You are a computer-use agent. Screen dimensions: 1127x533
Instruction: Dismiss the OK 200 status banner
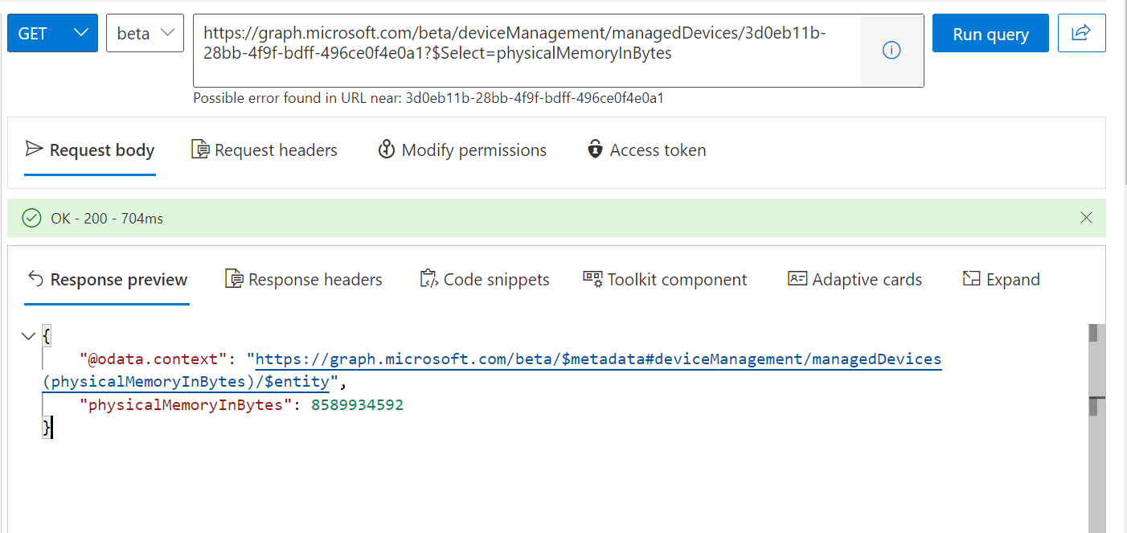pos(1086,218)
